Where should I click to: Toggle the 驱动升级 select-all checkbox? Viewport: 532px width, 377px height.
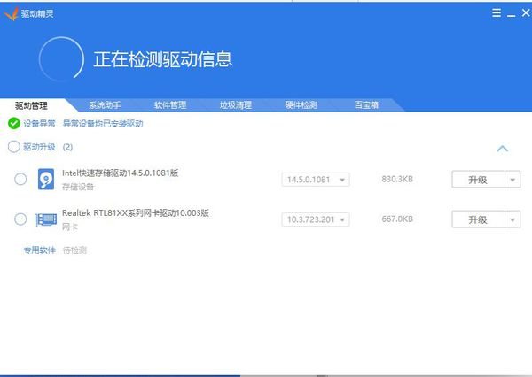click(14, 147)
